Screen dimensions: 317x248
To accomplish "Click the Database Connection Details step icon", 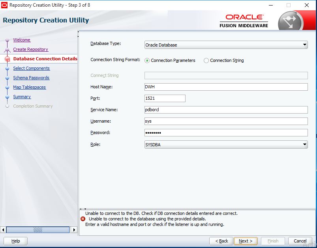I will pyautogui.click(x=7, y=59).
